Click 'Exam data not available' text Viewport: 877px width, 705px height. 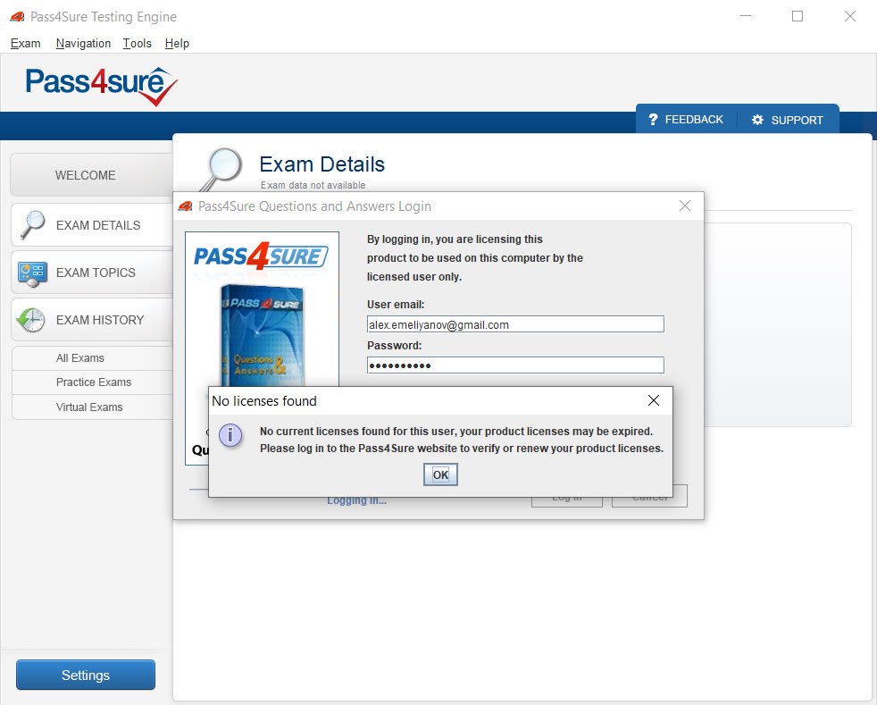313,185
